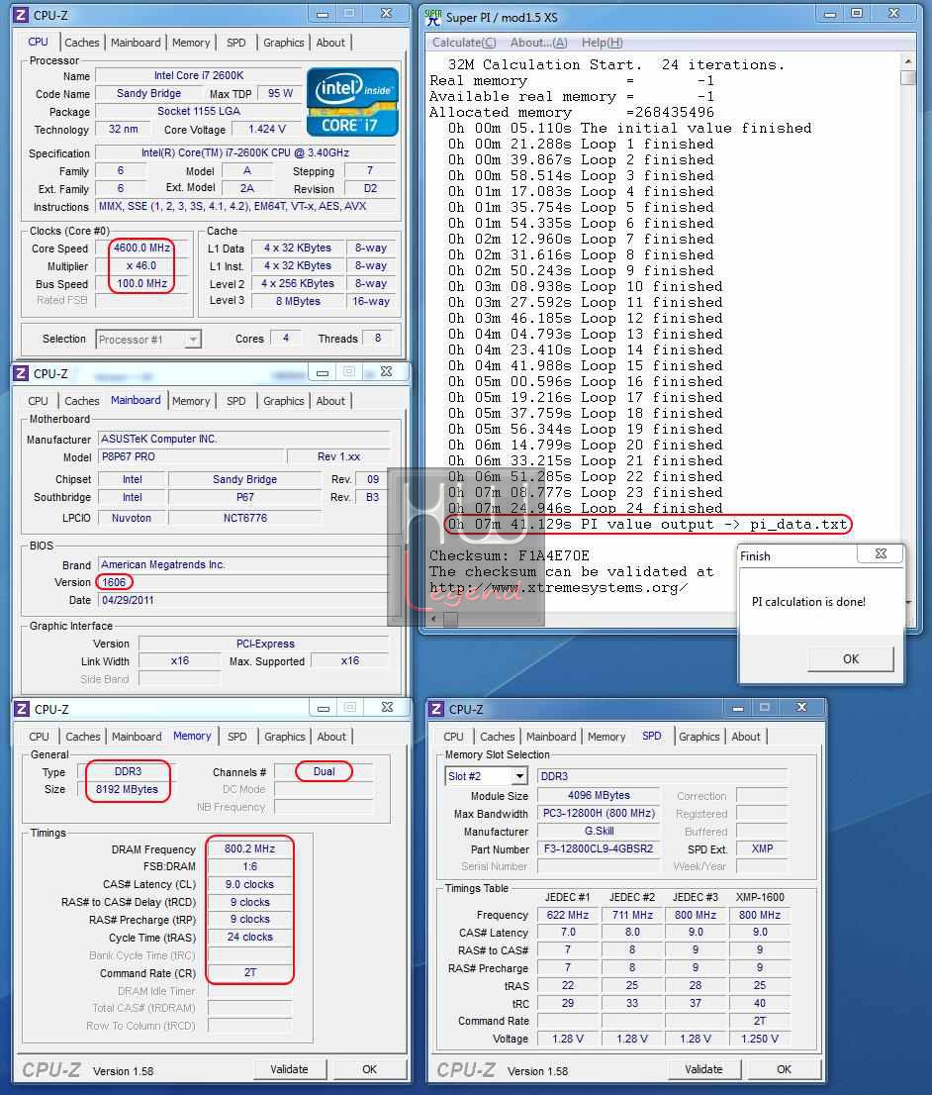Click the Package value 'Socket 1155 LGA'
This screenshot has width=932, height=1095.
click(199, 111)
